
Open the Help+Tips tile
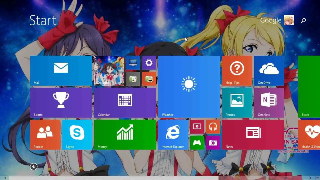[237, 71]
